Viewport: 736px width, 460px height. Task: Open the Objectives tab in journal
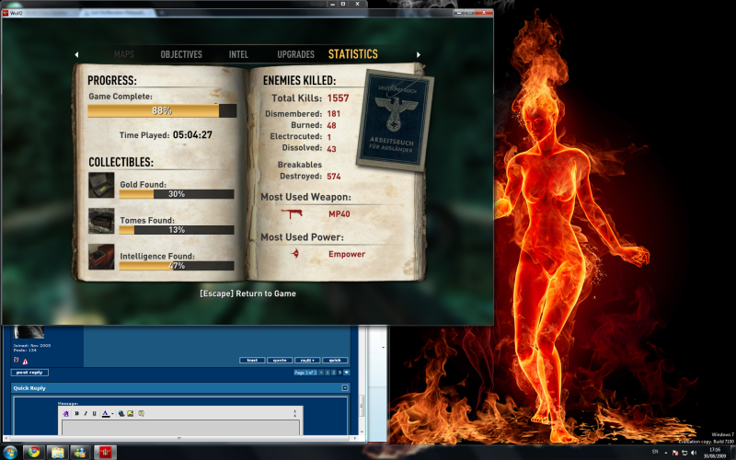181,54
